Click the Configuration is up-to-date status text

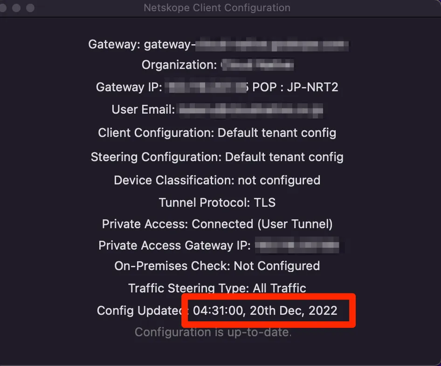[213, 332]
